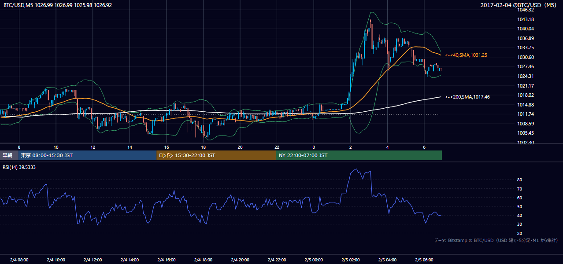Click the 2/4 16:00 date label
Viewport: 563px width, 264px height.
click(166, 260)
